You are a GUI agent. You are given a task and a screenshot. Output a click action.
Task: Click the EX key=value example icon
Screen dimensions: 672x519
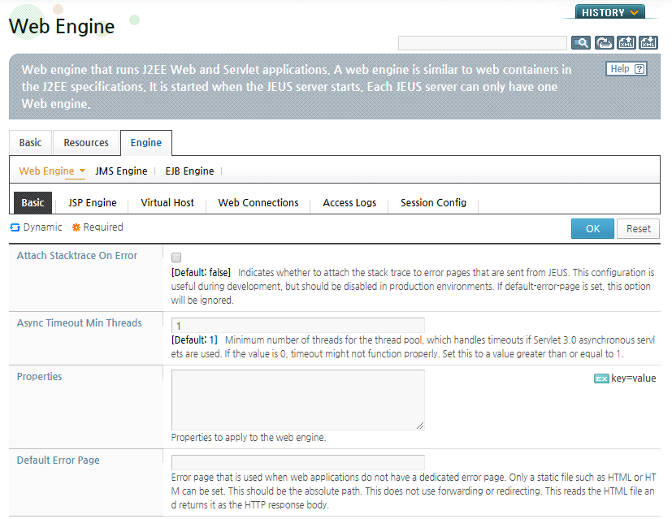[601, 378]
